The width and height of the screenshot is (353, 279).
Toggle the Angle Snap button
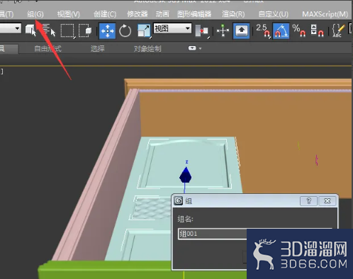(x=281, y=30)
